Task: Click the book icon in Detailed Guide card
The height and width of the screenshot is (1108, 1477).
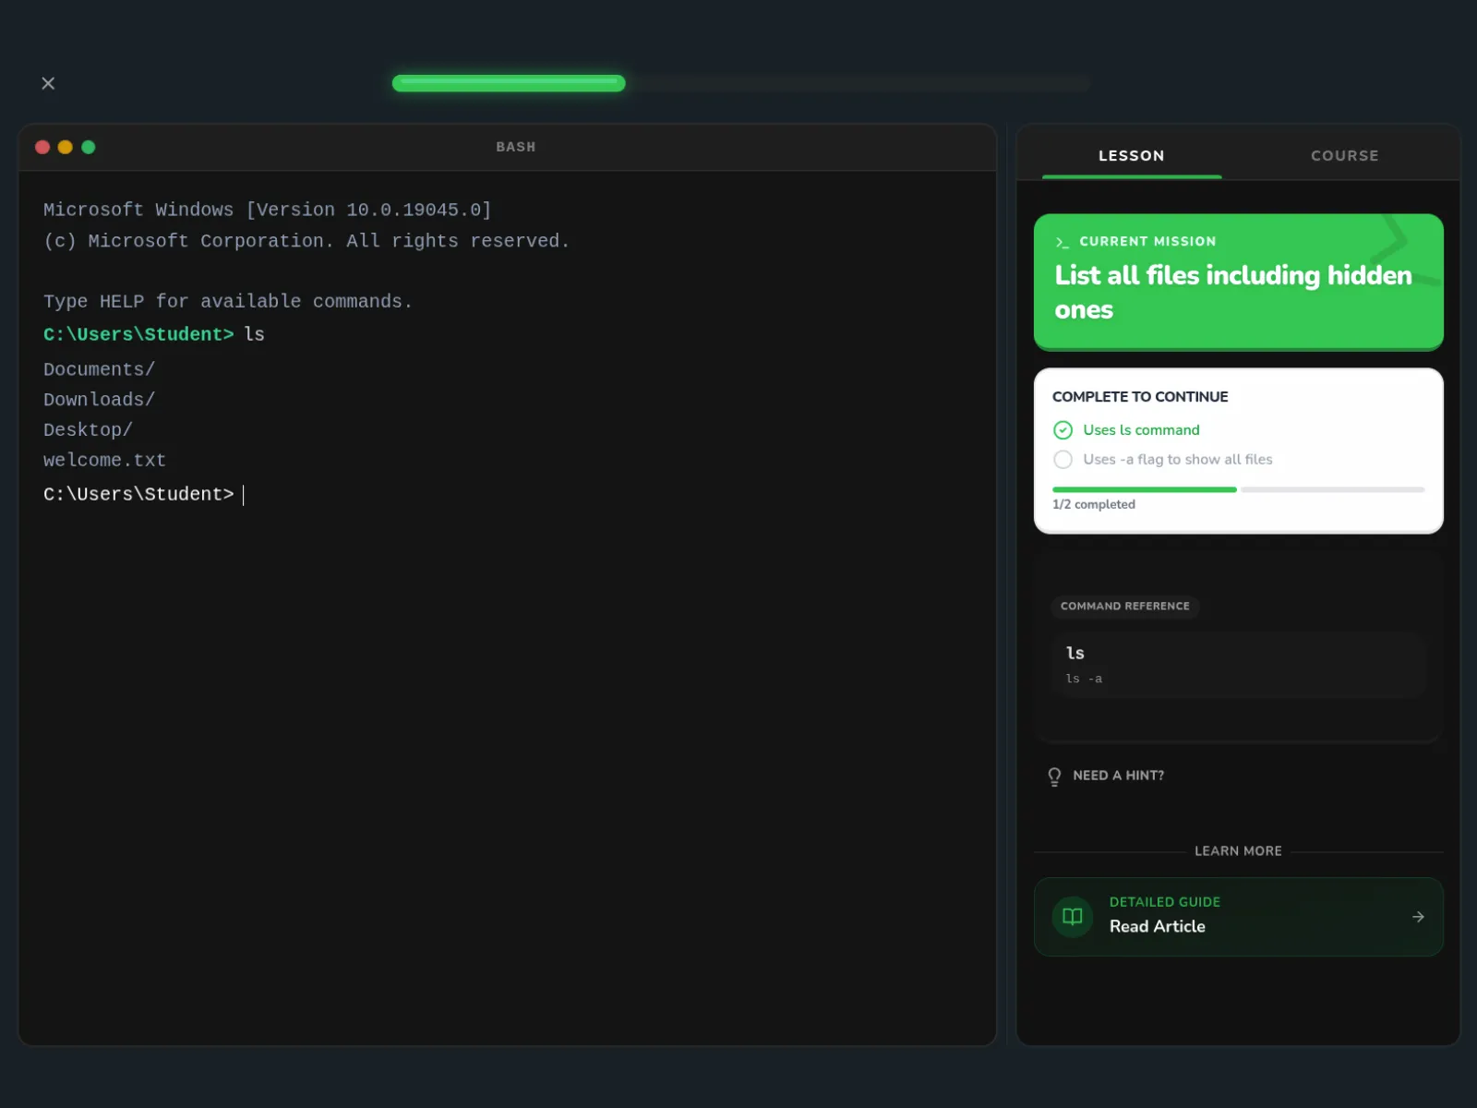Action: [x=1073, y=917]
